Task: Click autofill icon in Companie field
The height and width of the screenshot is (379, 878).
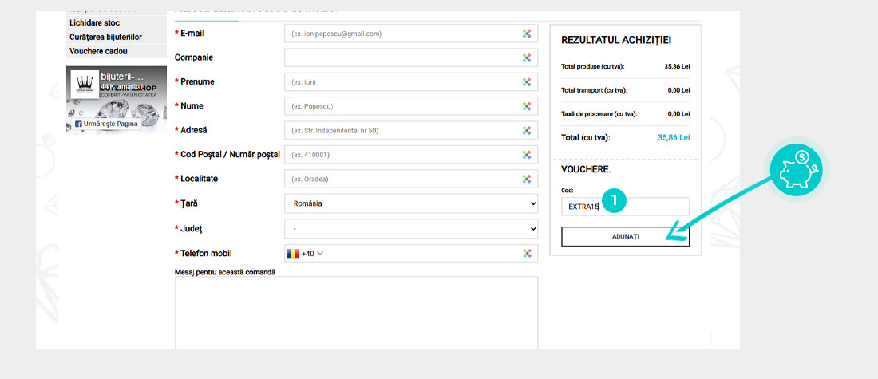Action: [x=527, y=57]
